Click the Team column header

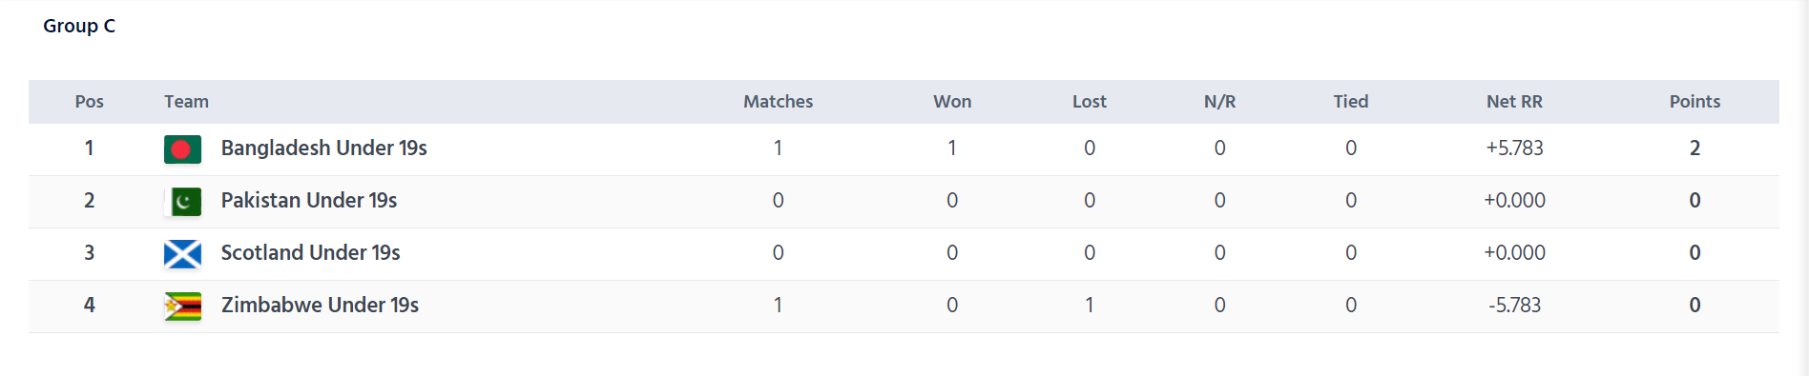tap(186, 102)
